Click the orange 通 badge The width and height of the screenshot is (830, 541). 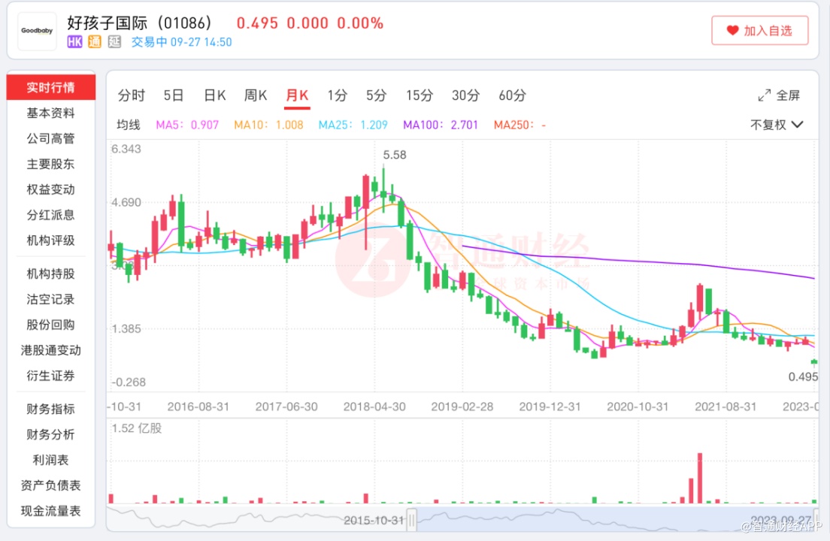point(95,42)
